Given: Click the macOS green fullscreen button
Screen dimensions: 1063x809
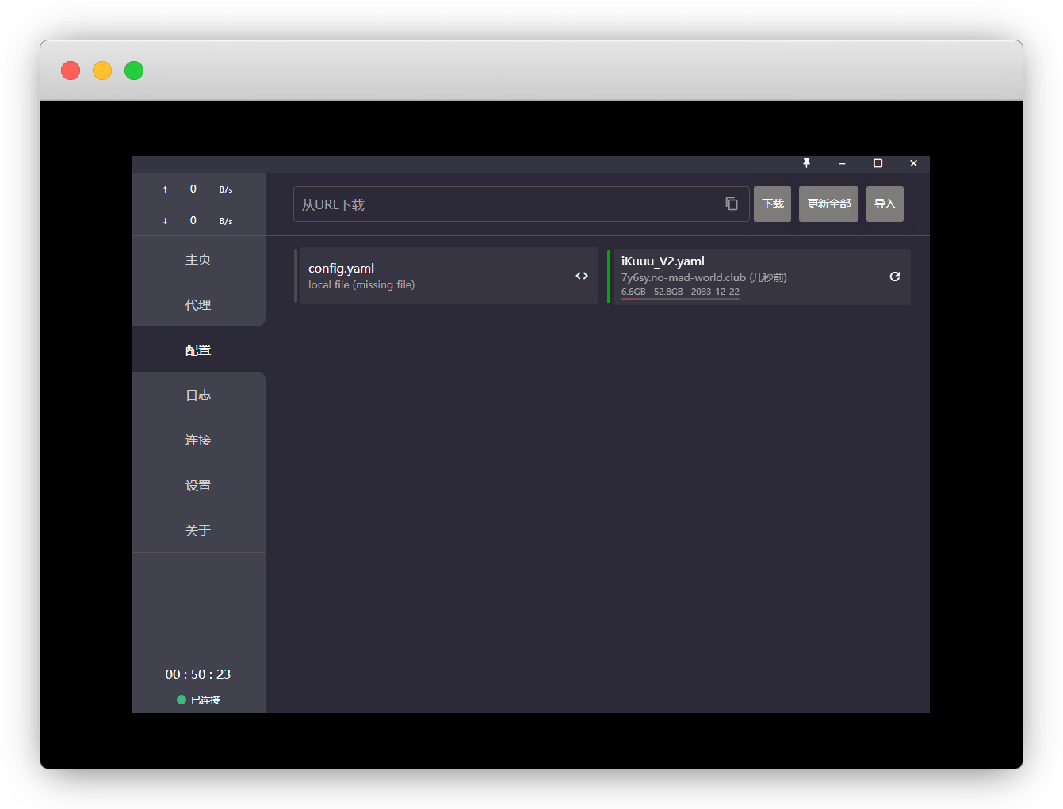Looking at the screenshot, I should [134, 71].
